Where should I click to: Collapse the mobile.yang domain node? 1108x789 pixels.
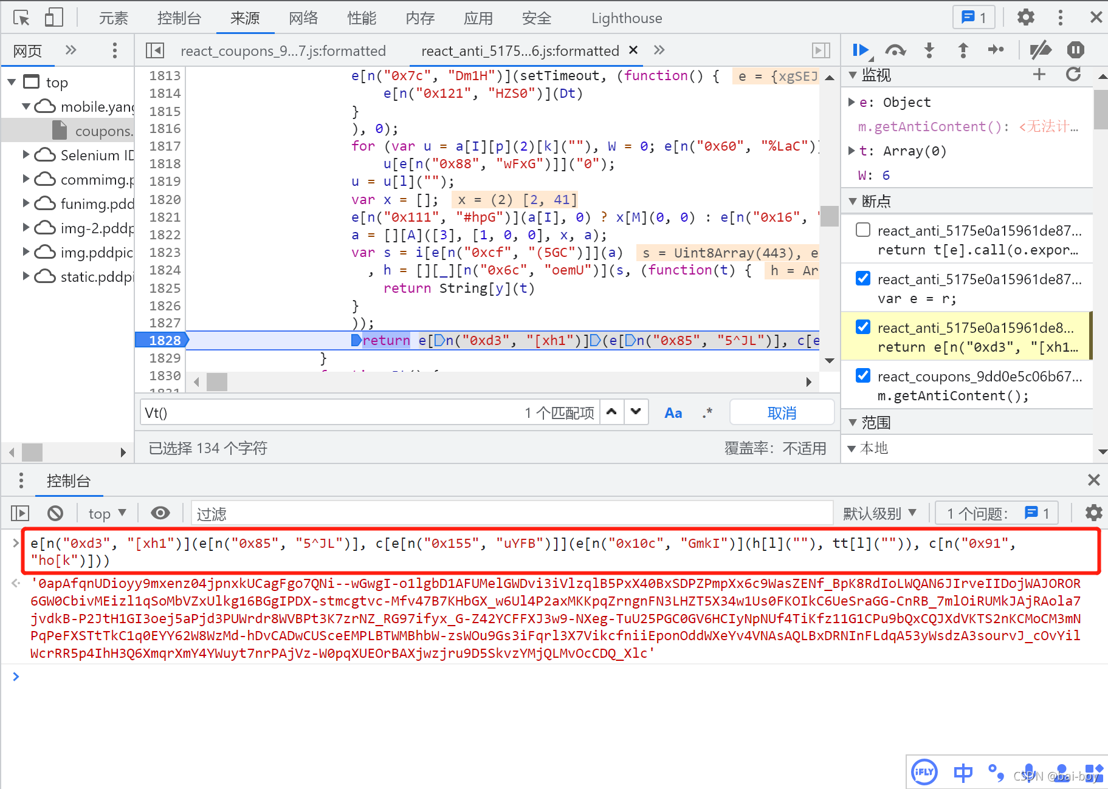[26, 106]
